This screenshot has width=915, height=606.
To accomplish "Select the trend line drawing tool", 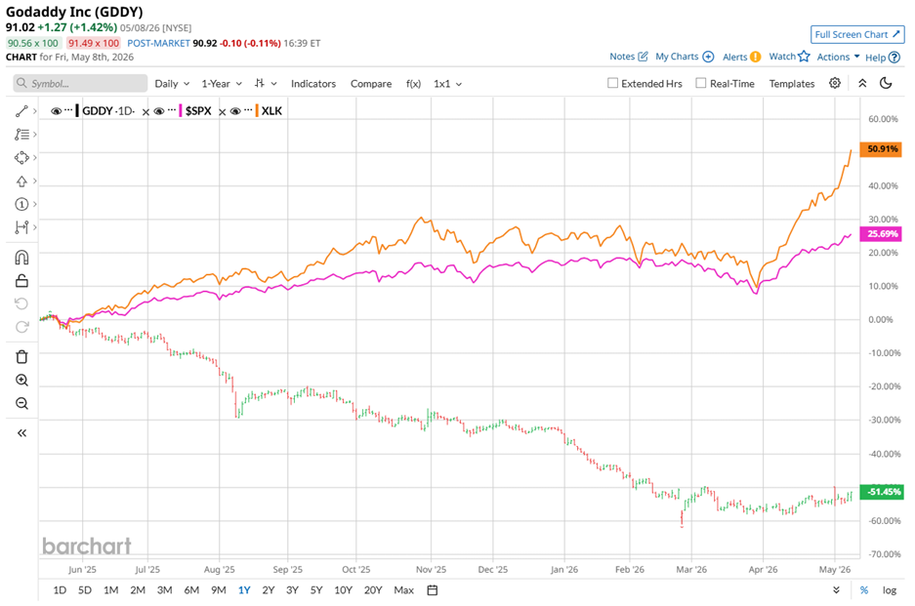I will pos(21,111).
